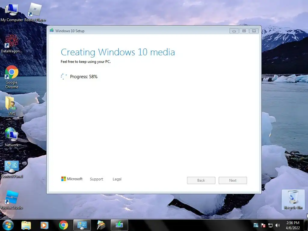Image resolution: width=308 pixels, height=231 pixels.
Task: Open the Action Center flag icon
Action: [263, 225]
